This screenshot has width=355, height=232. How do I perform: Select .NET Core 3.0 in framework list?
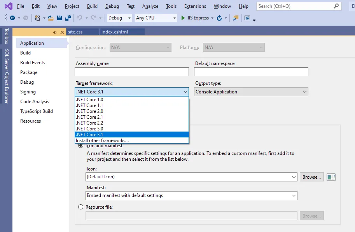tap(132, 129)
